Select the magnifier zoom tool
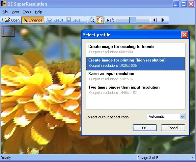 92,20
